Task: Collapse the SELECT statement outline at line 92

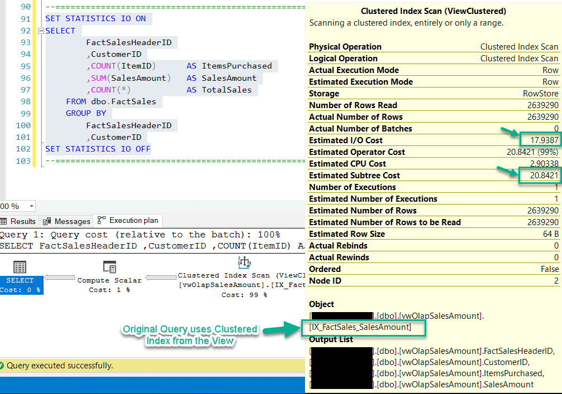Action: tap(41, 31)
